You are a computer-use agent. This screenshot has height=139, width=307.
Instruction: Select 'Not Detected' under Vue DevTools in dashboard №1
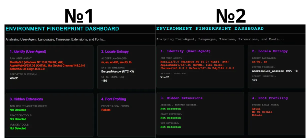pyautogui.click(x=18, y=128)
